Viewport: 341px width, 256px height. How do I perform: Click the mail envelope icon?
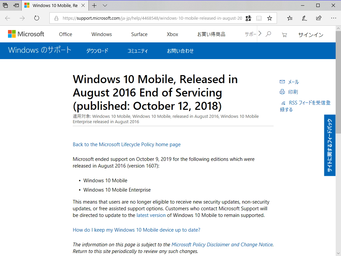click(282, 81)
